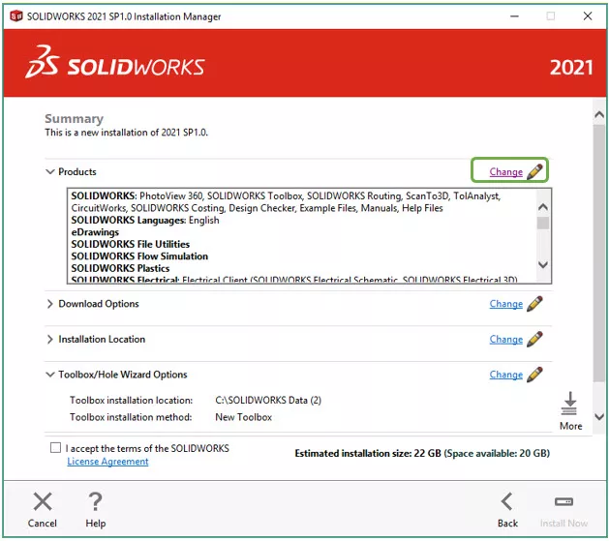The width and height of the screenshot is (609, 541).
Task: Click the Change link for Products
Action: [505, 172]
